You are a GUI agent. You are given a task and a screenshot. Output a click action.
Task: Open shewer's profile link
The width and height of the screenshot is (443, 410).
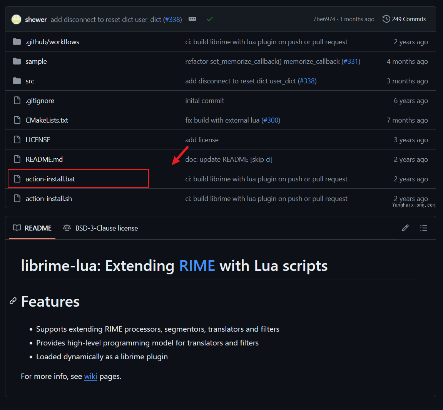click(36, 20)
